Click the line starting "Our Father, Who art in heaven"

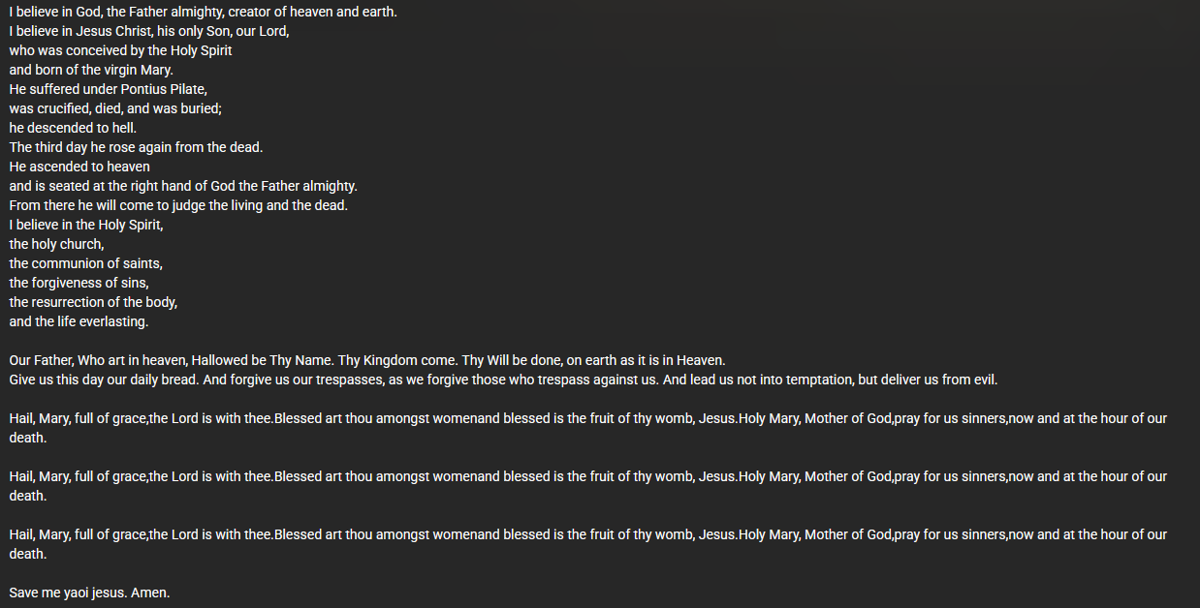pyautogui.click(x=367, y=360)
